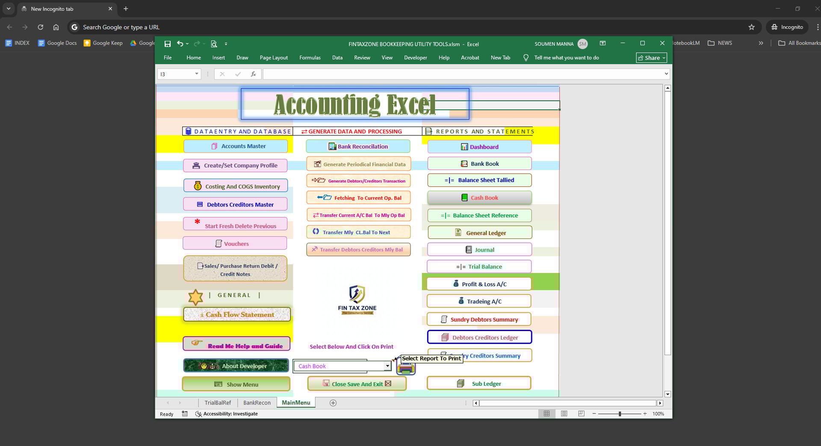The image size is (821, 446).
Task: Click Start Fresh Delete Previous button
Action: (235, 224)
